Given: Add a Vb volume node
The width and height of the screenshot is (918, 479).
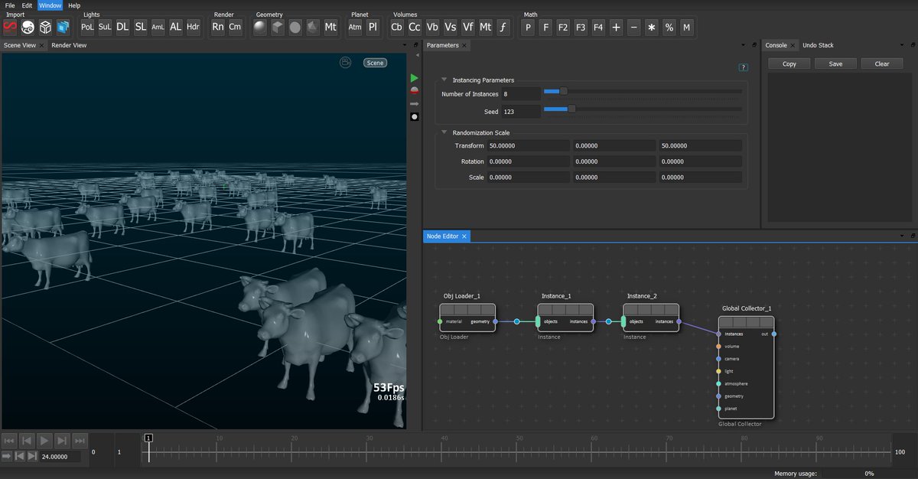Looking at the screenshot, I should [432, 27].
